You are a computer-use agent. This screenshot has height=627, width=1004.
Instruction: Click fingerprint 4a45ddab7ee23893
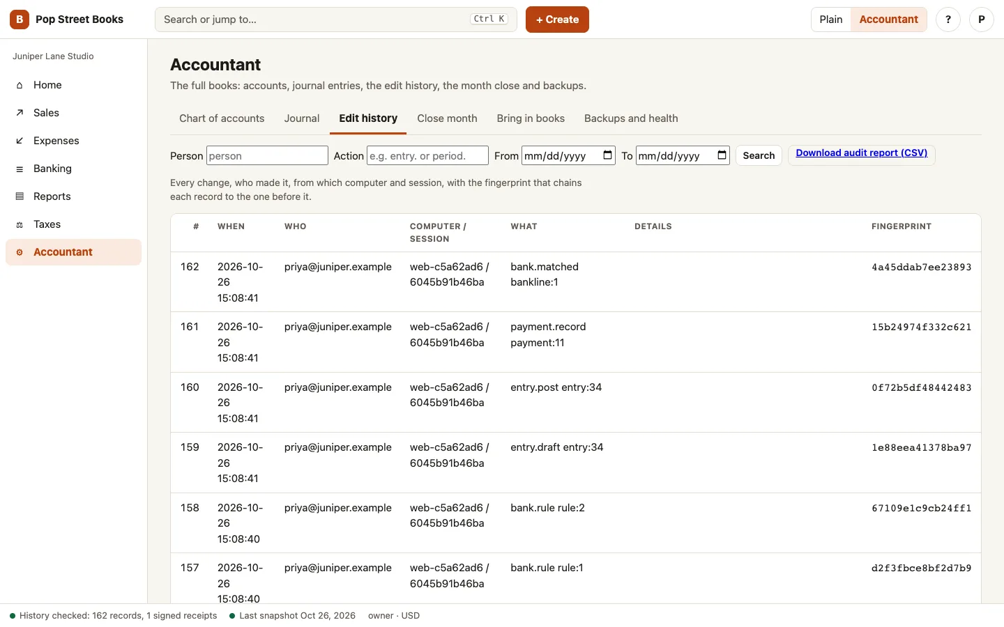coord(921,267)
